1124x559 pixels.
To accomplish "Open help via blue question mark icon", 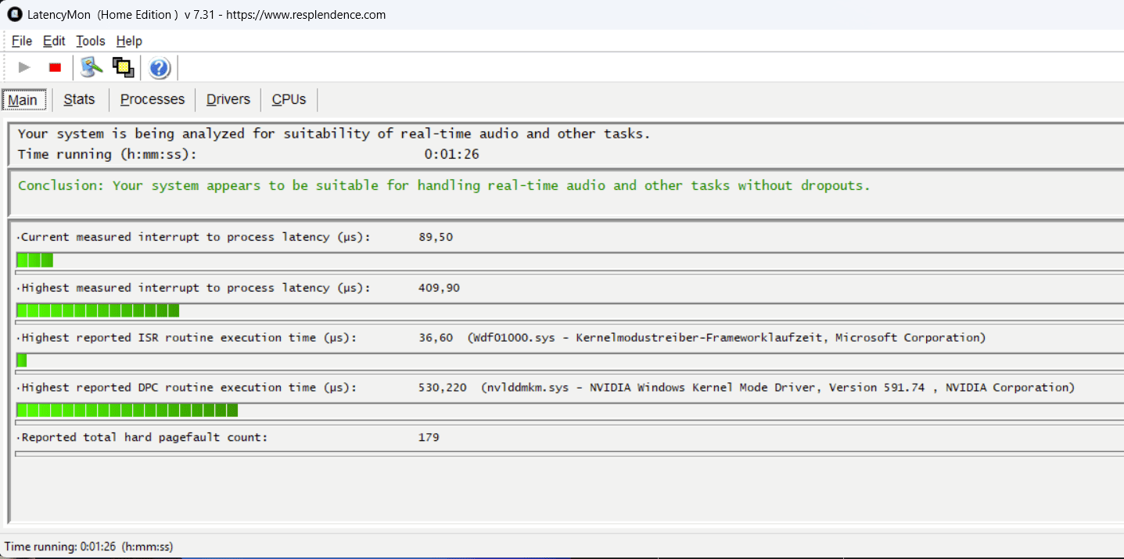I will (x=160, y=69).
